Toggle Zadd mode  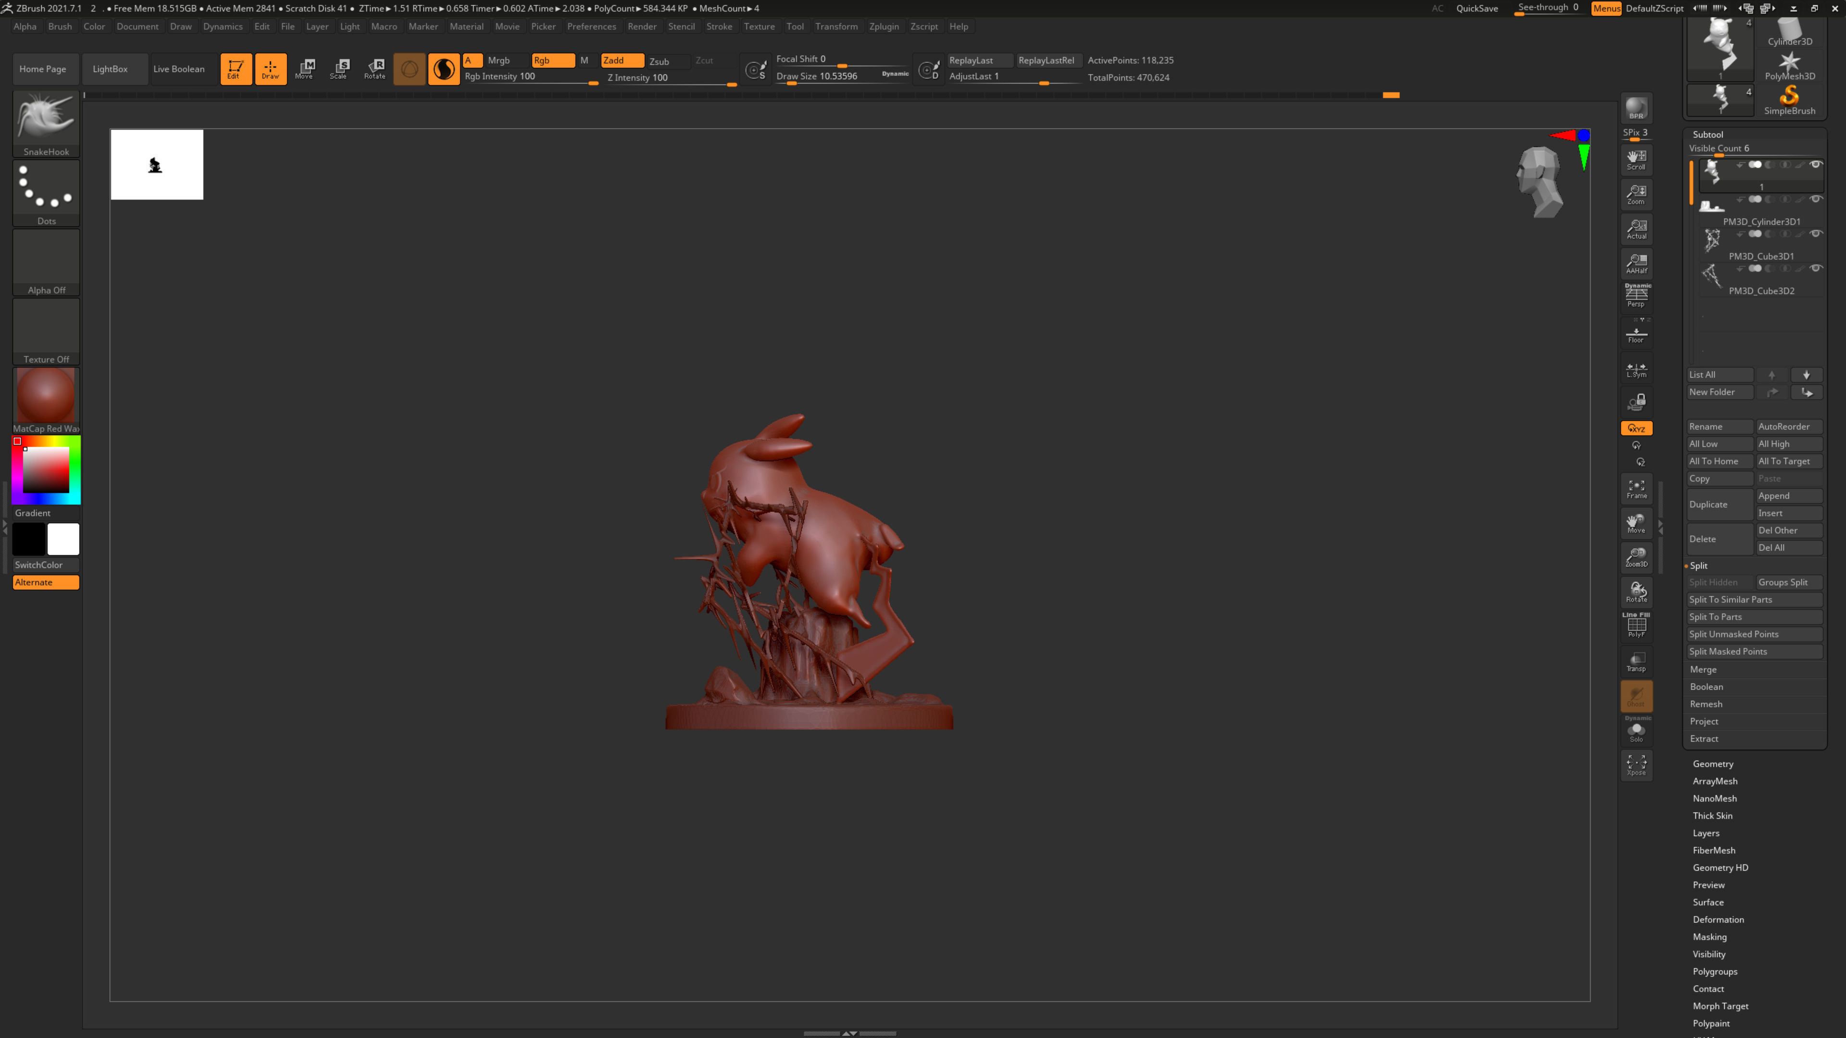622,60
